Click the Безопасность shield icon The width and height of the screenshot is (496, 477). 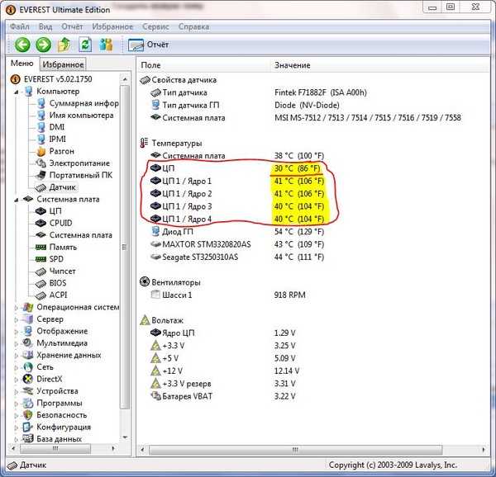[28, 415]
